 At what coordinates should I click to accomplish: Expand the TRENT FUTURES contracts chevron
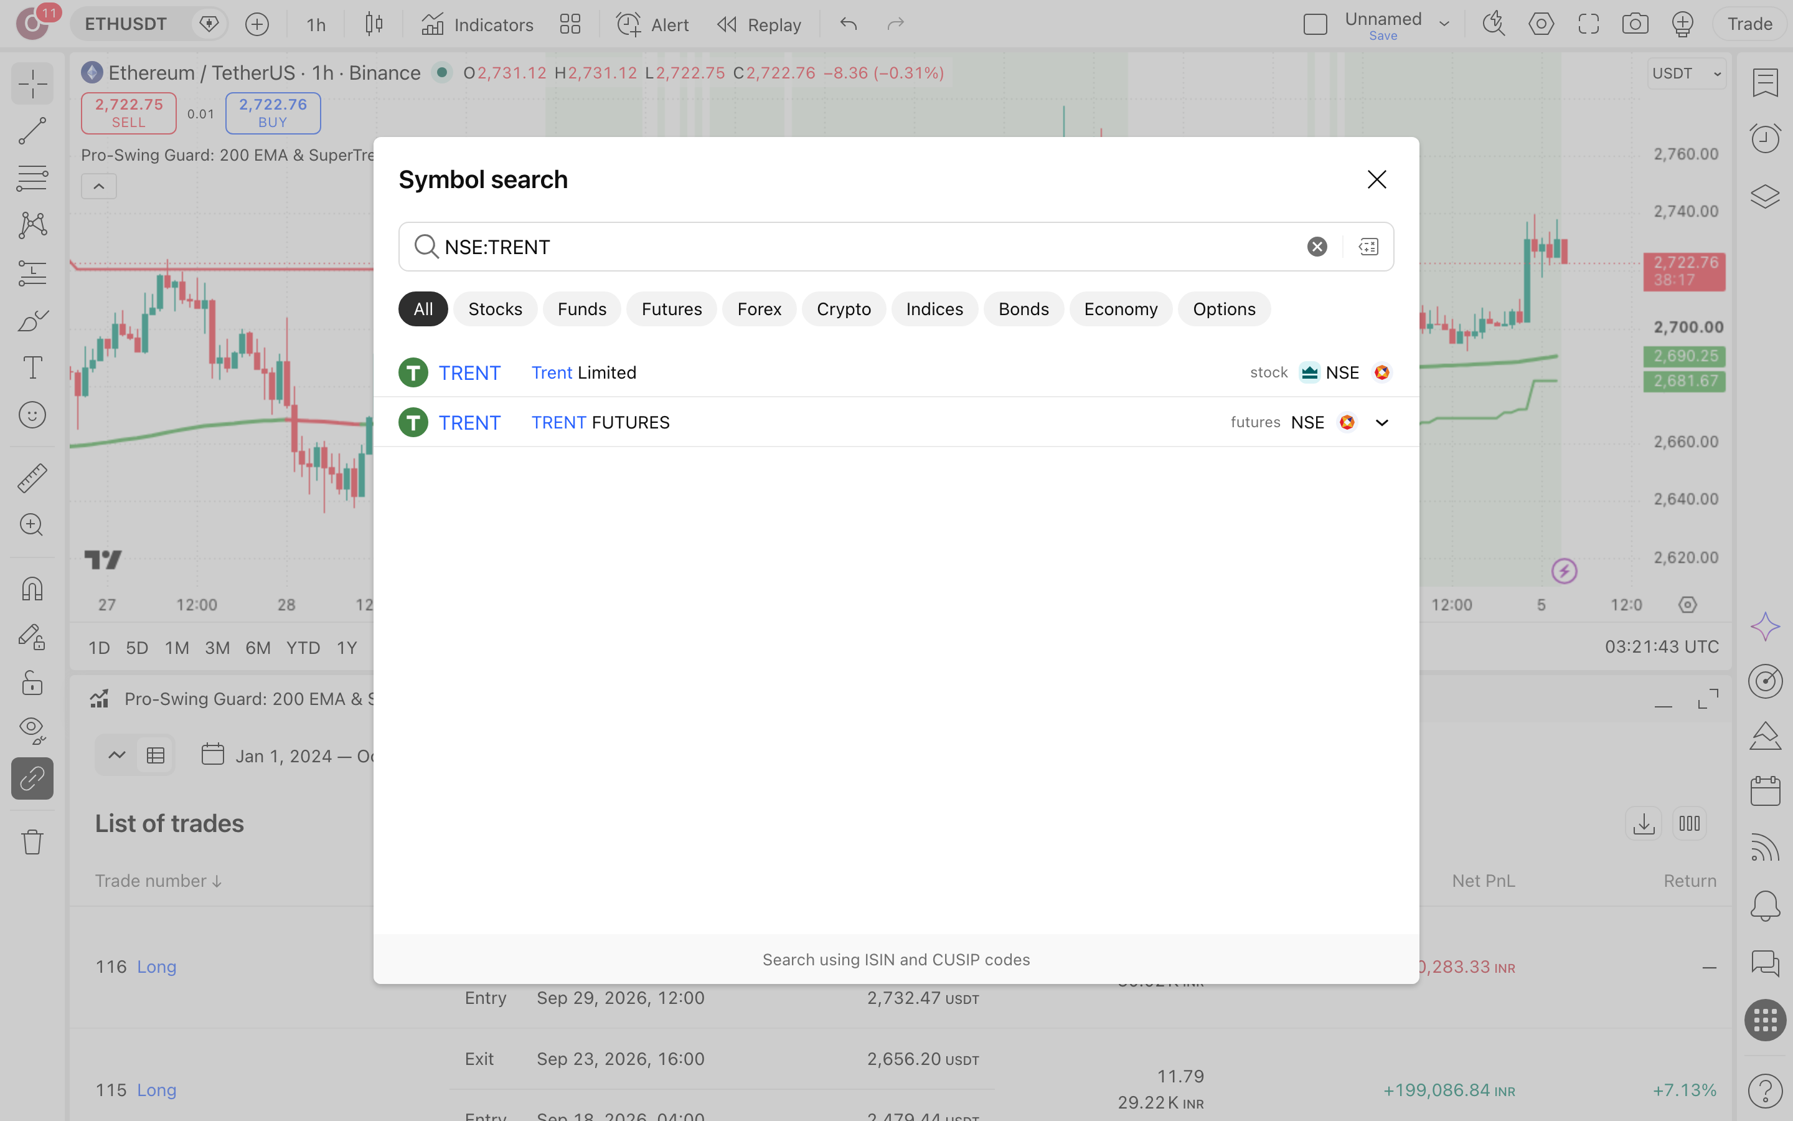[x=1382, y=423]
